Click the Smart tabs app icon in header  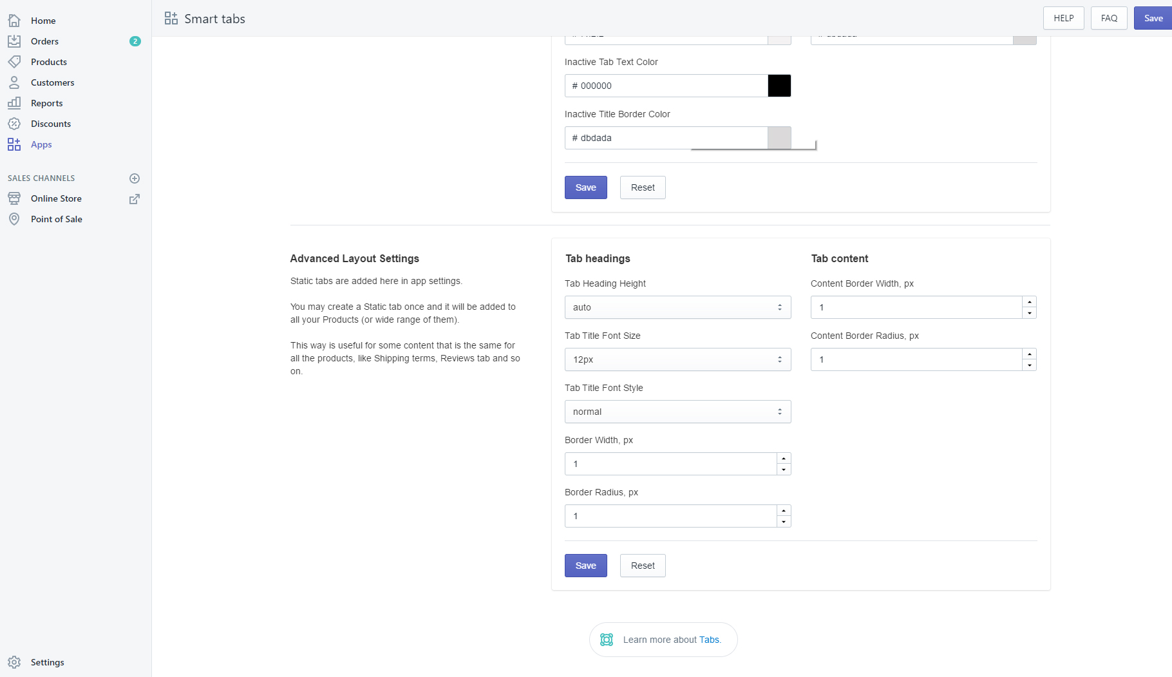coord(171,18)
